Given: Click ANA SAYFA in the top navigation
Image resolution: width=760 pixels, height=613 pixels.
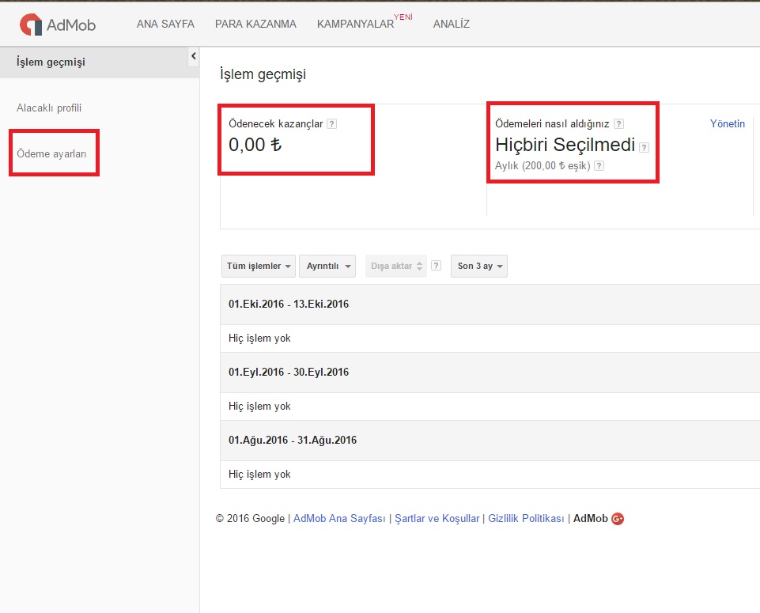Looking at the screenshot, I should point(166,25).
